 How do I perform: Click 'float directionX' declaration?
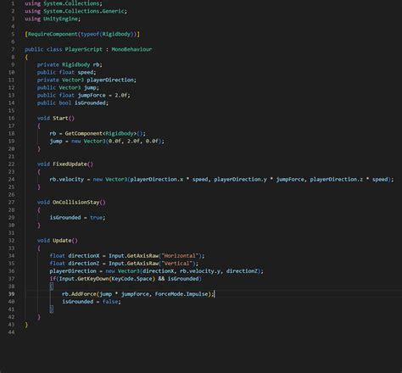pyautogui.click(x=75, y=256)
